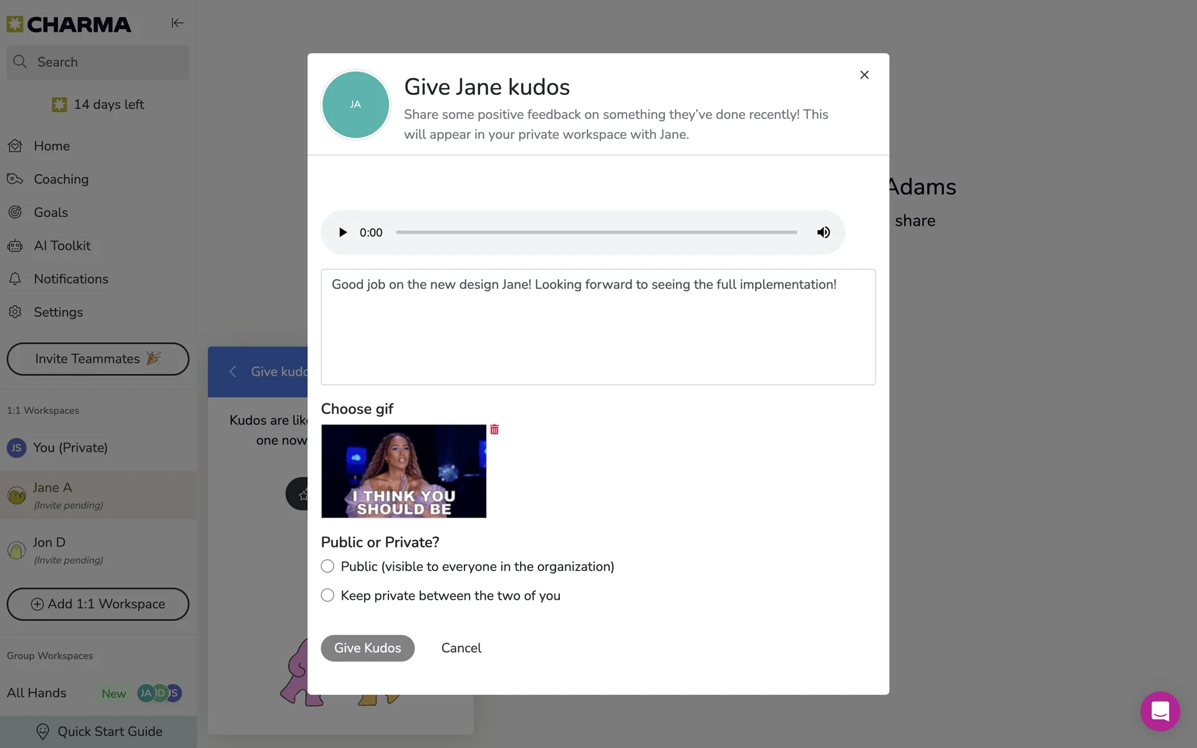Open the Coaching menu item
This screenshot has width=1197, height=748.
point(61,180)
